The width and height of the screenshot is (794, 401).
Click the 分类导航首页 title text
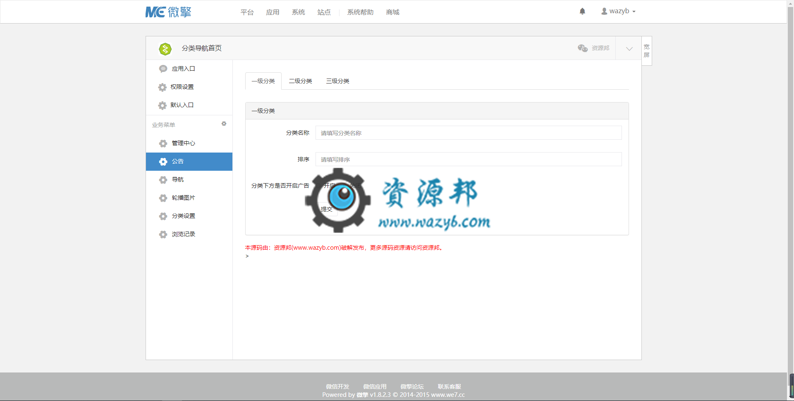(x=201, y=48)
